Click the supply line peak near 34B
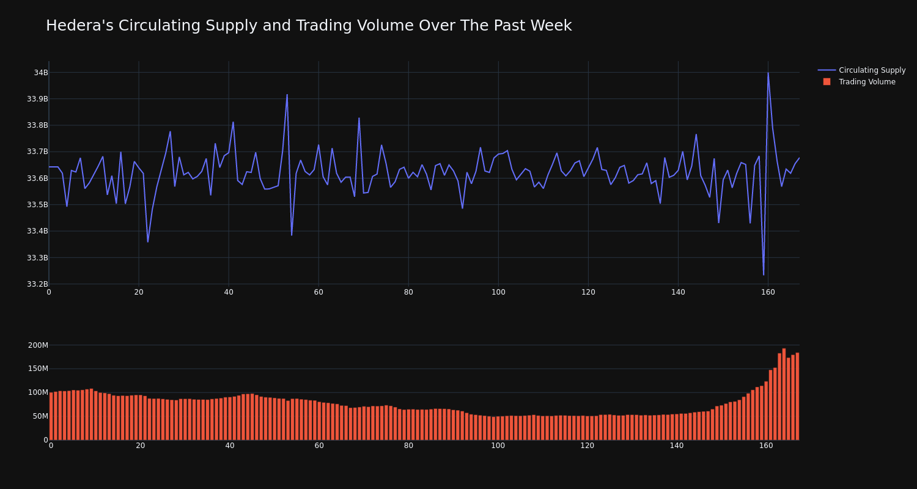The height and width of the screenshot is (489, 917). pos(768,73)
